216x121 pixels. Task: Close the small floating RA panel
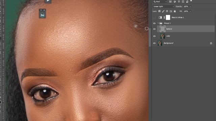click(x=44, y=10)
